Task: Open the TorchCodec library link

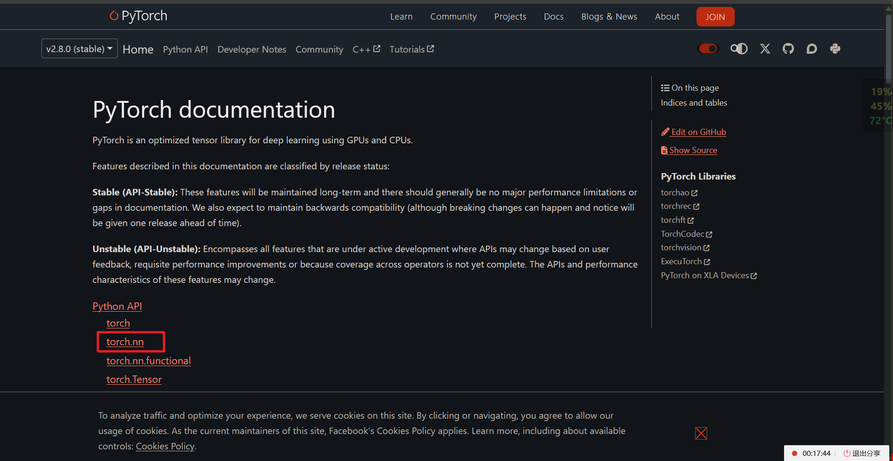Action: pos(683,234)
